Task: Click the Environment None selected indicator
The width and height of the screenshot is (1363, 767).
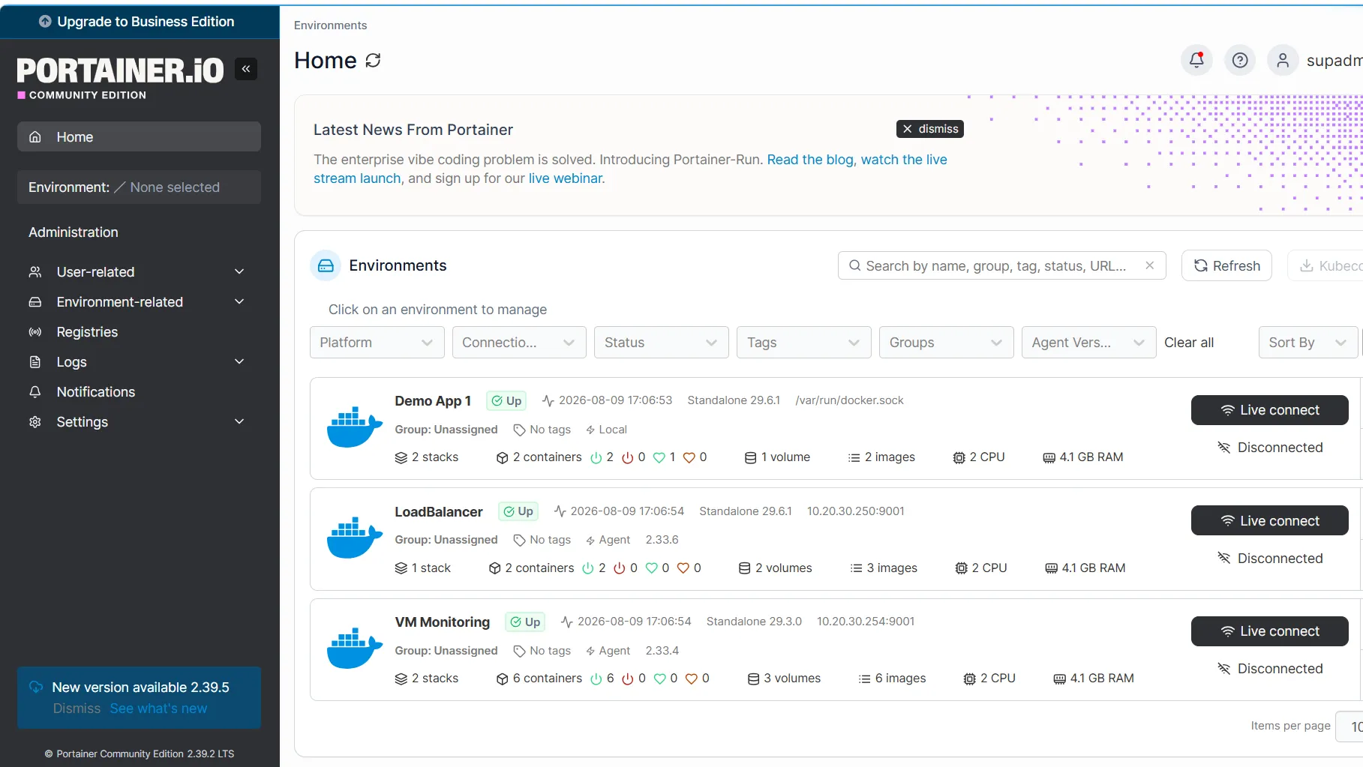Action: click(139, 187)
